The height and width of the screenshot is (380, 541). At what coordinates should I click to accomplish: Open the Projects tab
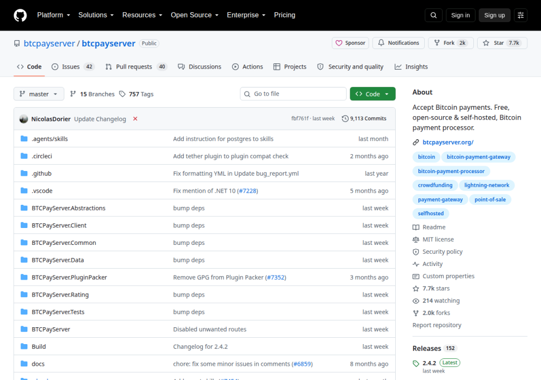pyautogui.click(x=290, y=66)
